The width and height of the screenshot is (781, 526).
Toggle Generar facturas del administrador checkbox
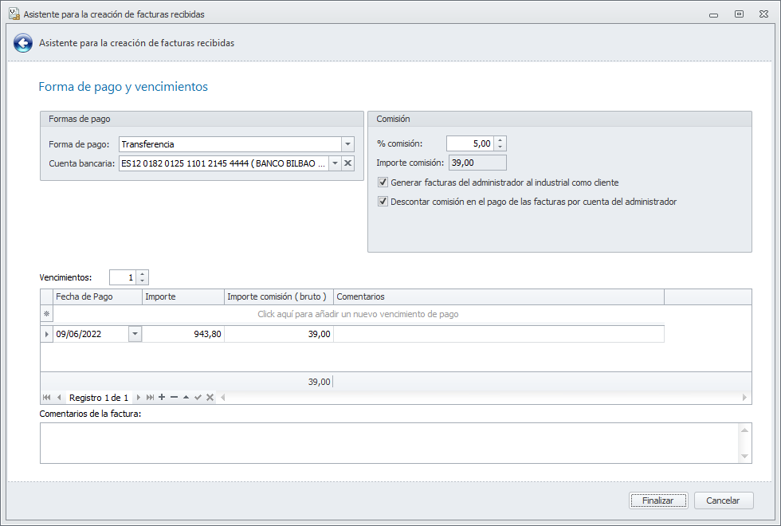383,183
